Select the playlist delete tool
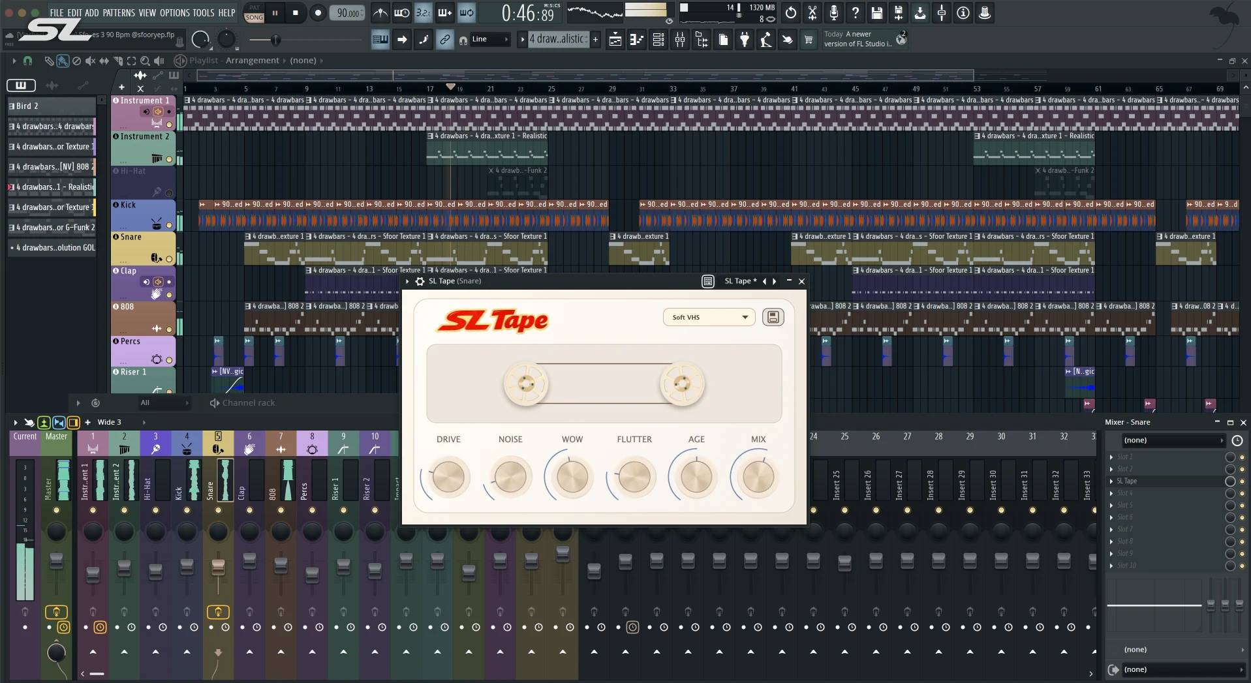Image resolution: width=1251 pixels, height=683 pixels. tap(76, 61)
